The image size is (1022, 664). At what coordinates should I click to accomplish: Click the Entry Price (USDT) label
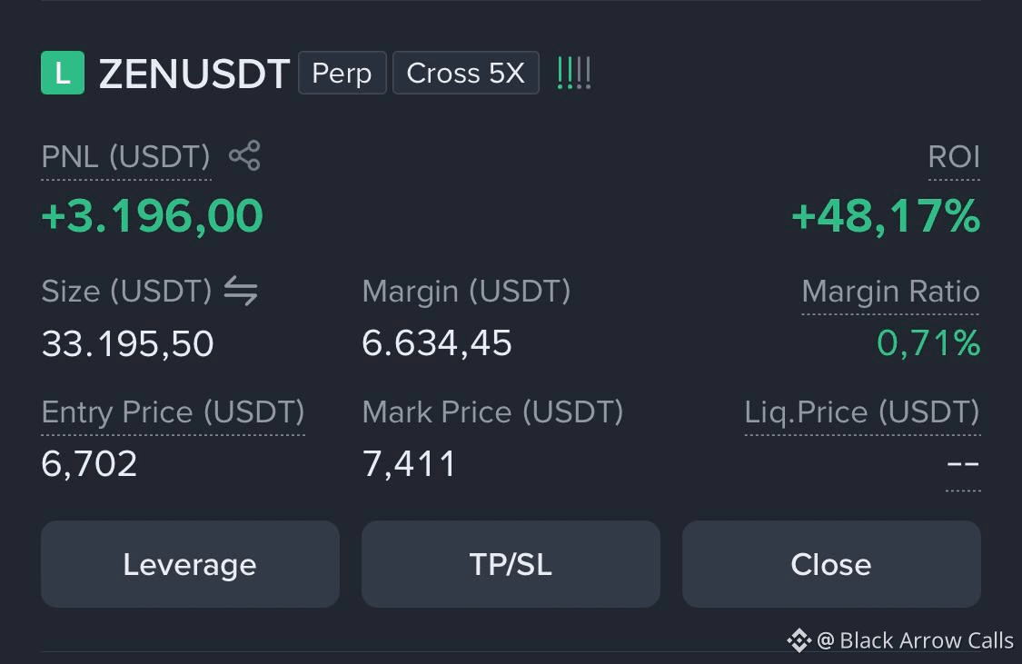[173, 412]
